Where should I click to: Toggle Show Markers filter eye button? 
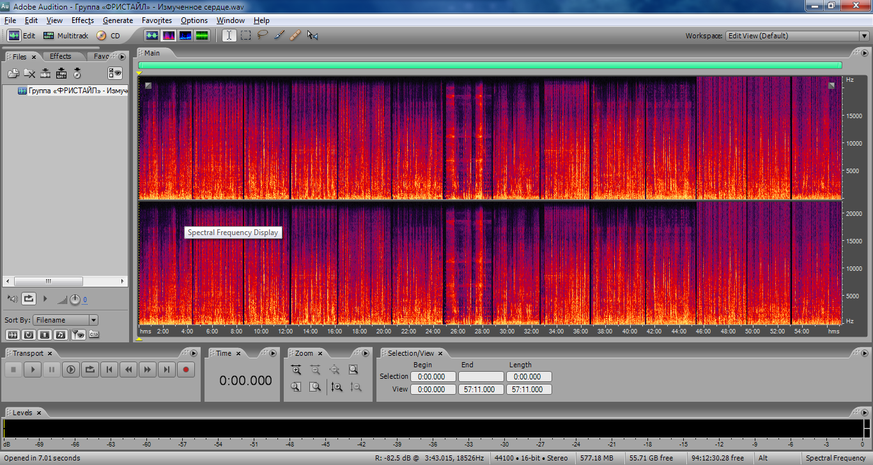77,334
